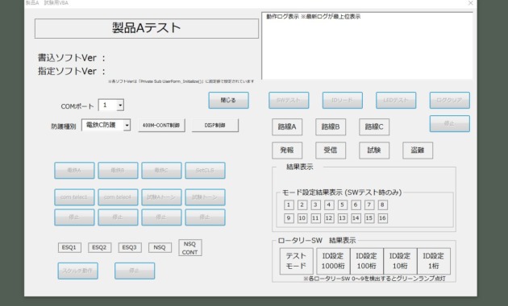Click the 盗難 button
508x306 pixels.
coord(418,151)
